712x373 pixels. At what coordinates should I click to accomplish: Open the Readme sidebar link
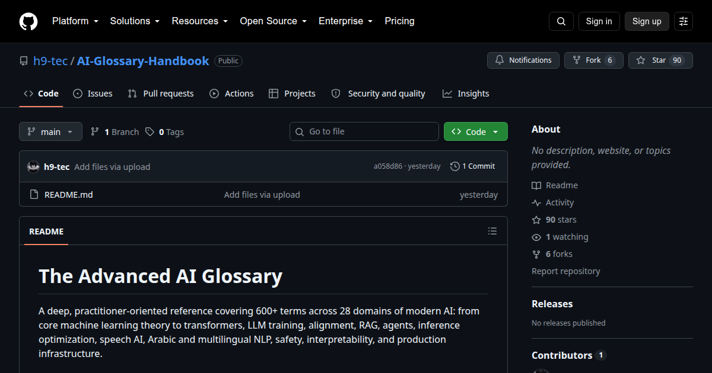click(x=555, y=185)
